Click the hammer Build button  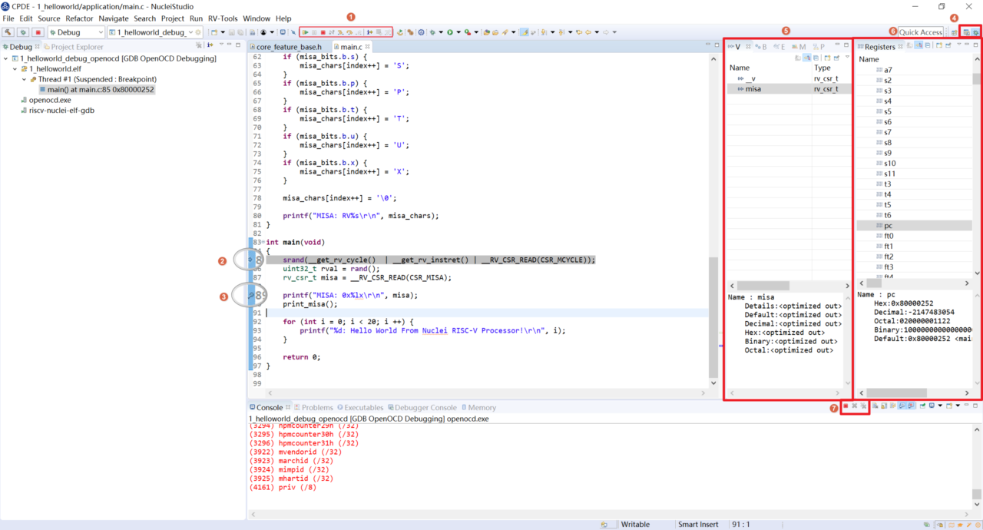pyautogui.click(x=8, y=32)
